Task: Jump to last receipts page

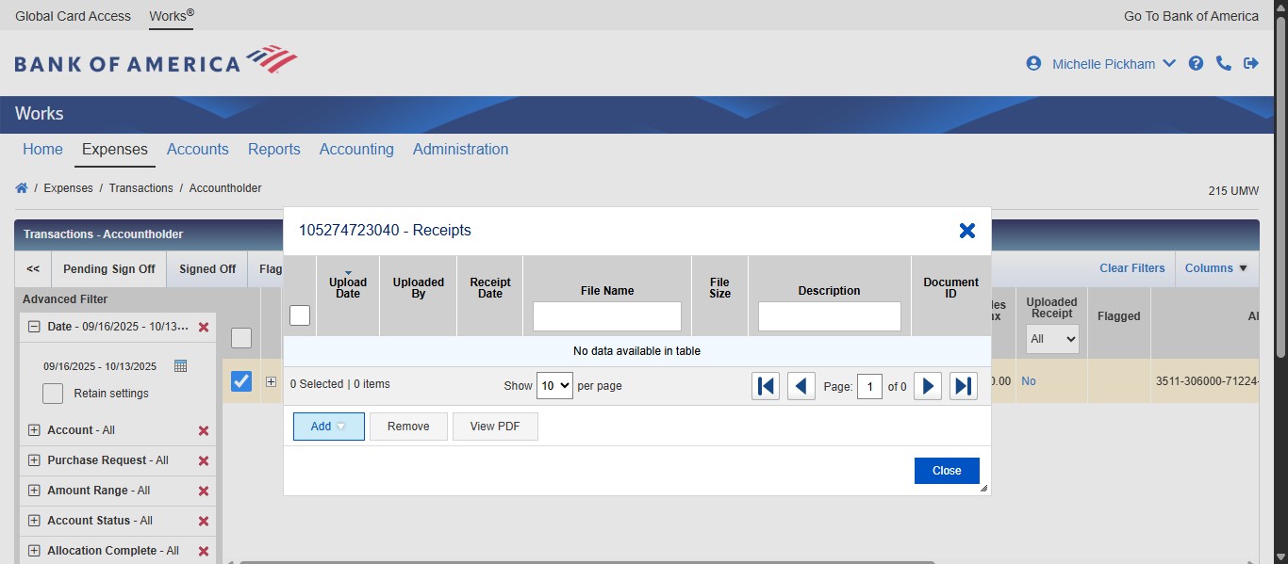Action: [963, 386]
